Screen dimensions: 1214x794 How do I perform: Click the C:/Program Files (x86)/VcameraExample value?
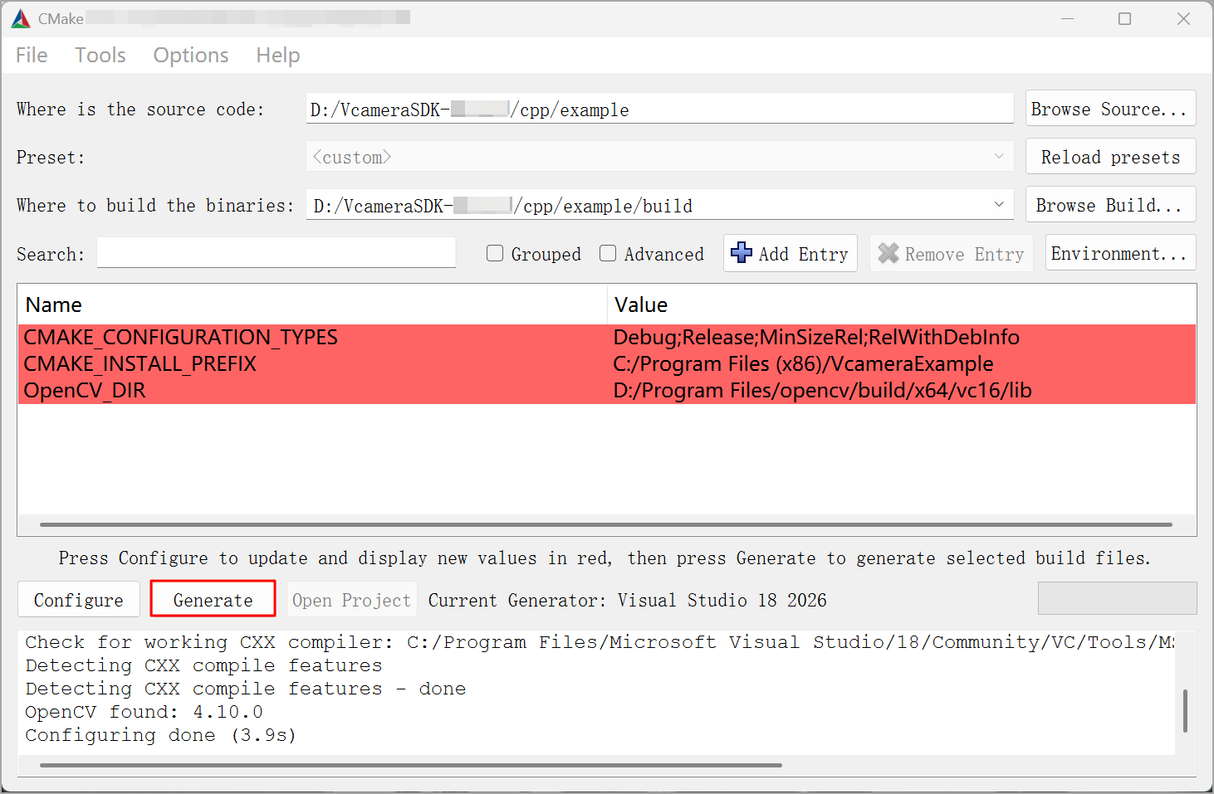pyautogui.click(x=803, y=364)
